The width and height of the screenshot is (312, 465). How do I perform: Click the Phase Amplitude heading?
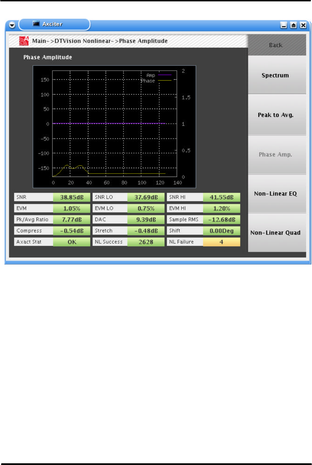pos(48,57)
